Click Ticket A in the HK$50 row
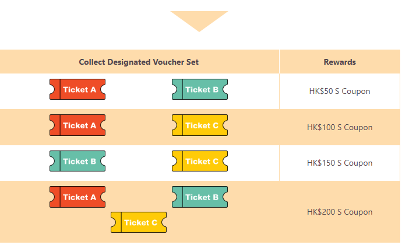This screenshot has height=245, width=402. [x=77, y=90]
